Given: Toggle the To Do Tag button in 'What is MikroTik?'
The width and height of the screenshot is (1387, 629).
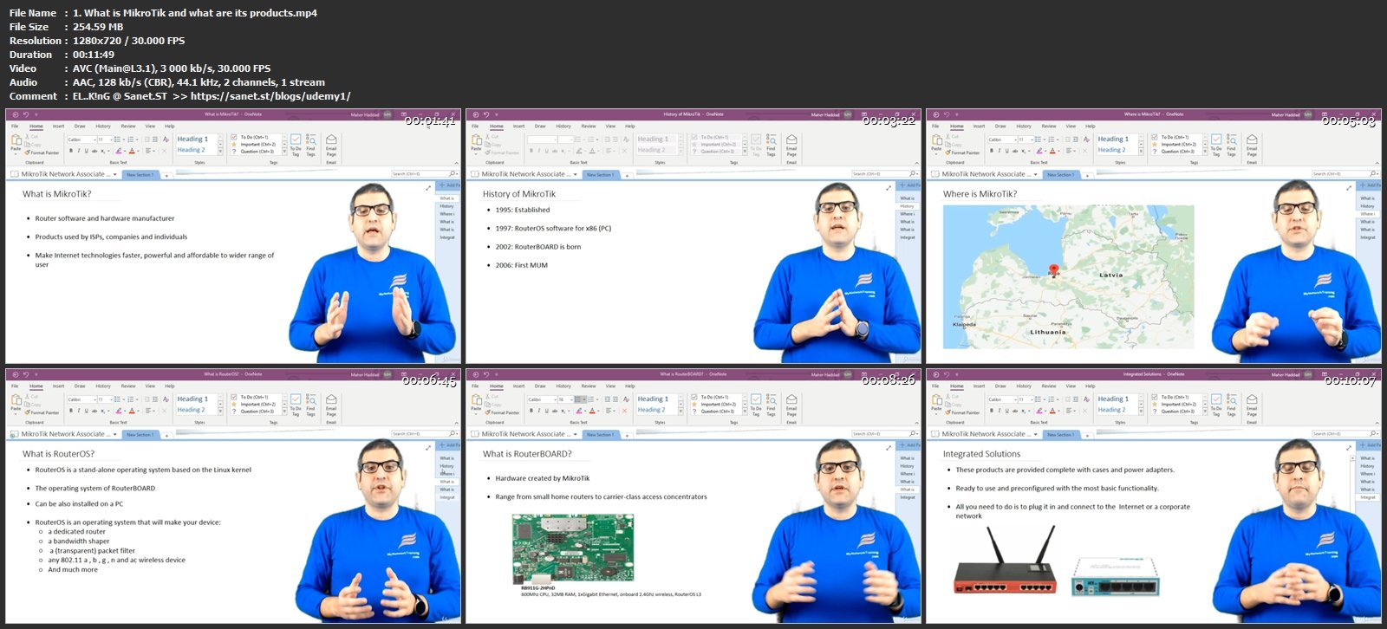Looking at the screenshot, I should coord(296,144).
